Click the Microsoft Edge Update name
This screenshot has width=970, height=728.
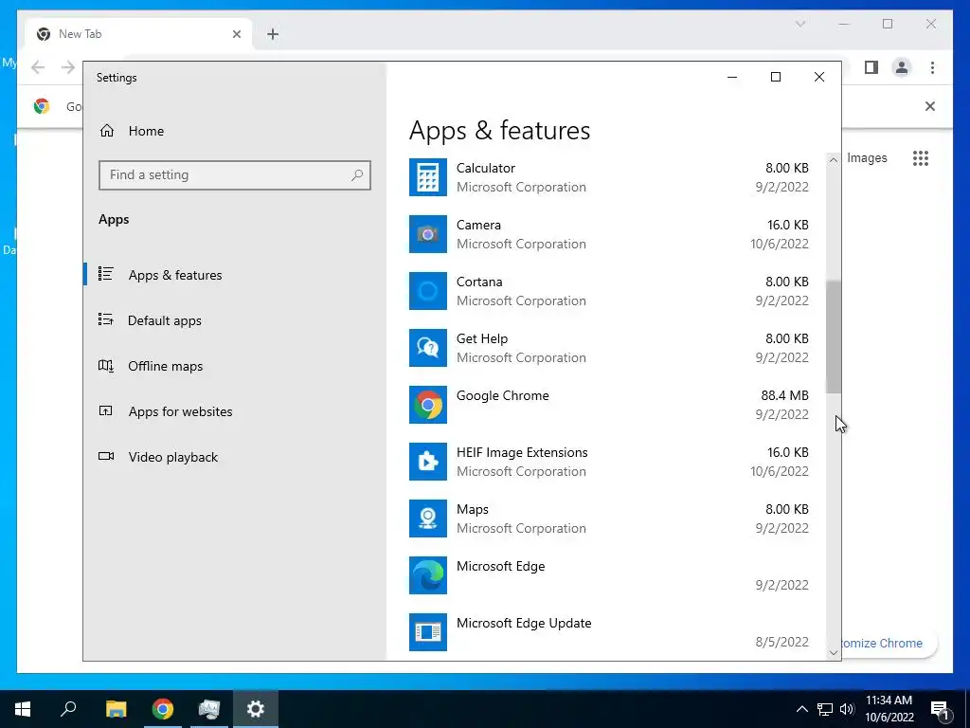tap(524, 623)
